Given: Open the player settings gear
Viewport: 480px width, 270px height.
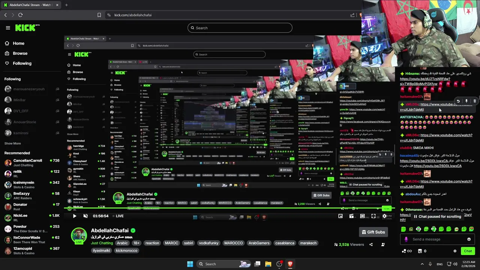Looking at the screenshot, I should coord(384,216).
